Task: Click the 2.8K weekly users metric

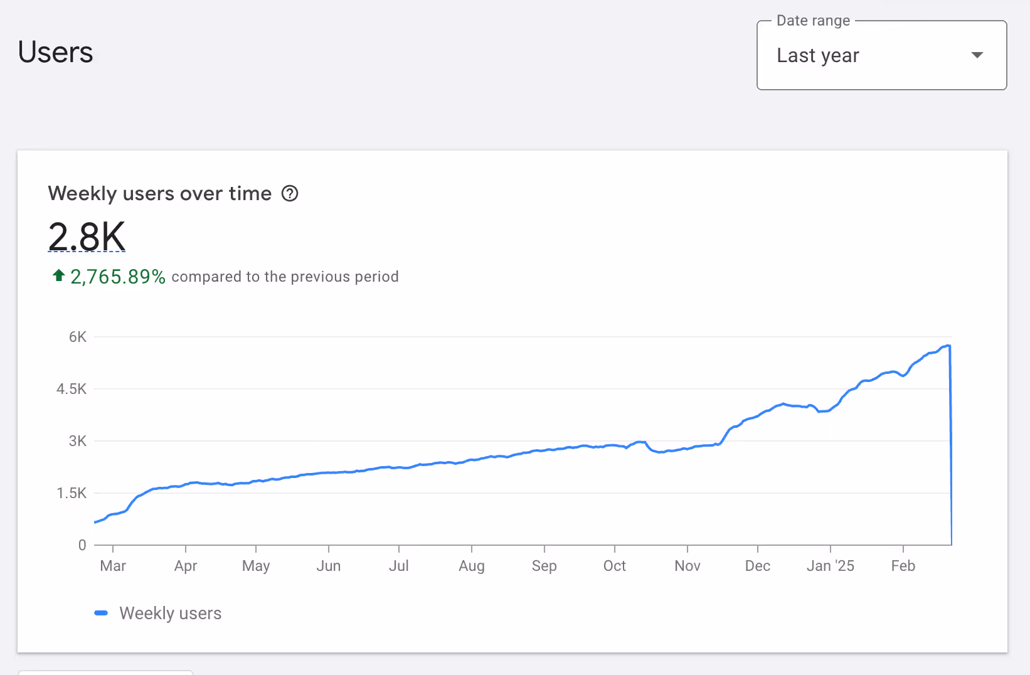Action: (87, 237)
